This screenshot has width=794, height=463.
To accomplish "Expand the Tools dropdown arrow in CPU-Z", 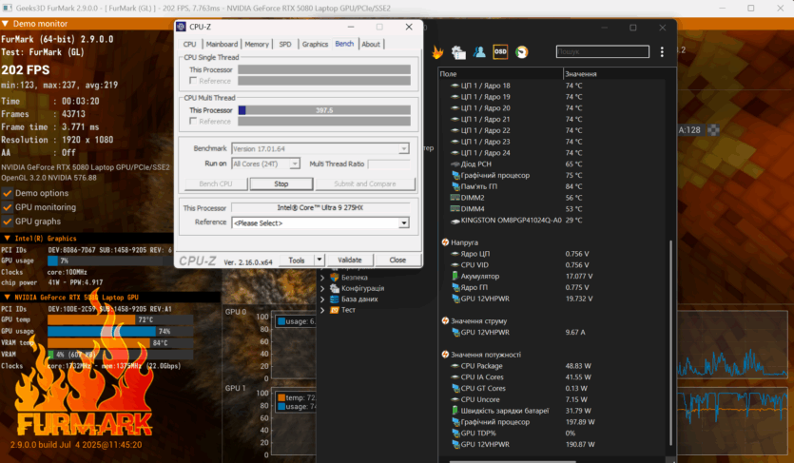I will coord(319,260).
